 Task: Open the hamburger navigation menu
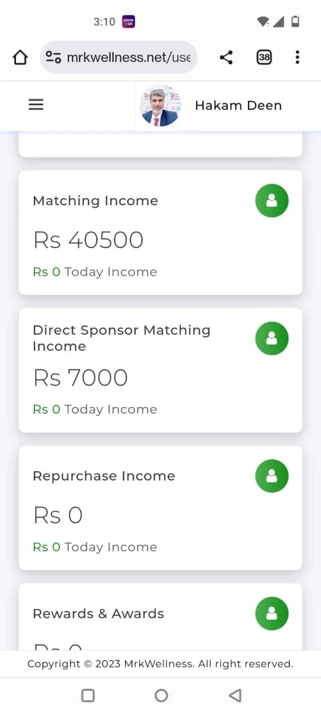[x=36, y=105]
